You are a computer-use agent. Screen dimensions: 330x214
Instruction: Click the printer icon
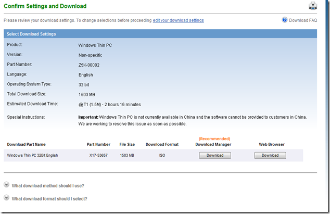click(313, 6)
